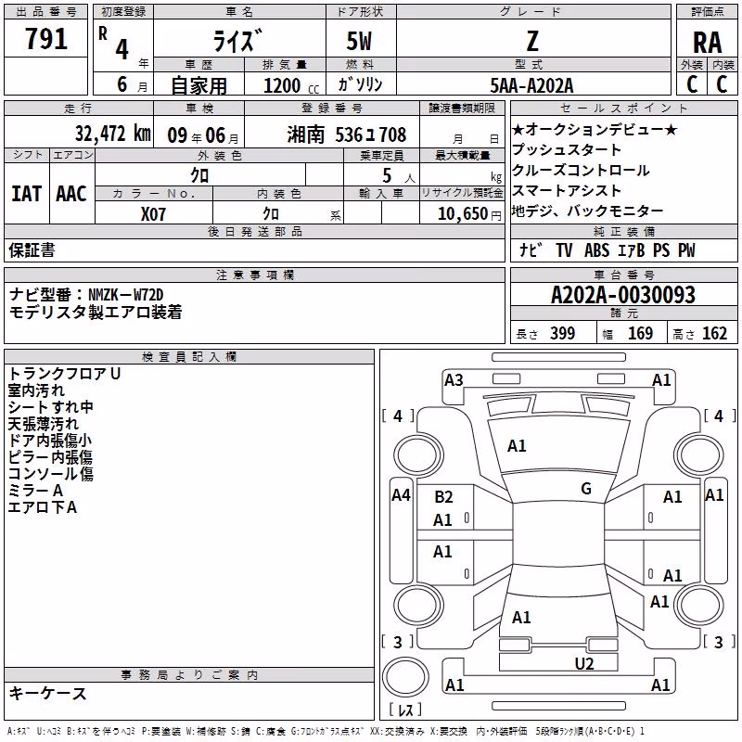The image size is (742, 742).
Task: Select the shift type IAT
Action: tap(27, 194)
